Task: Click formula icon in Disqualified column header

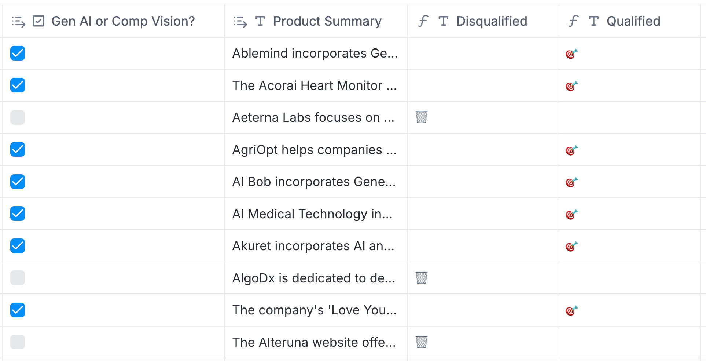Action: tap(423, 21)
